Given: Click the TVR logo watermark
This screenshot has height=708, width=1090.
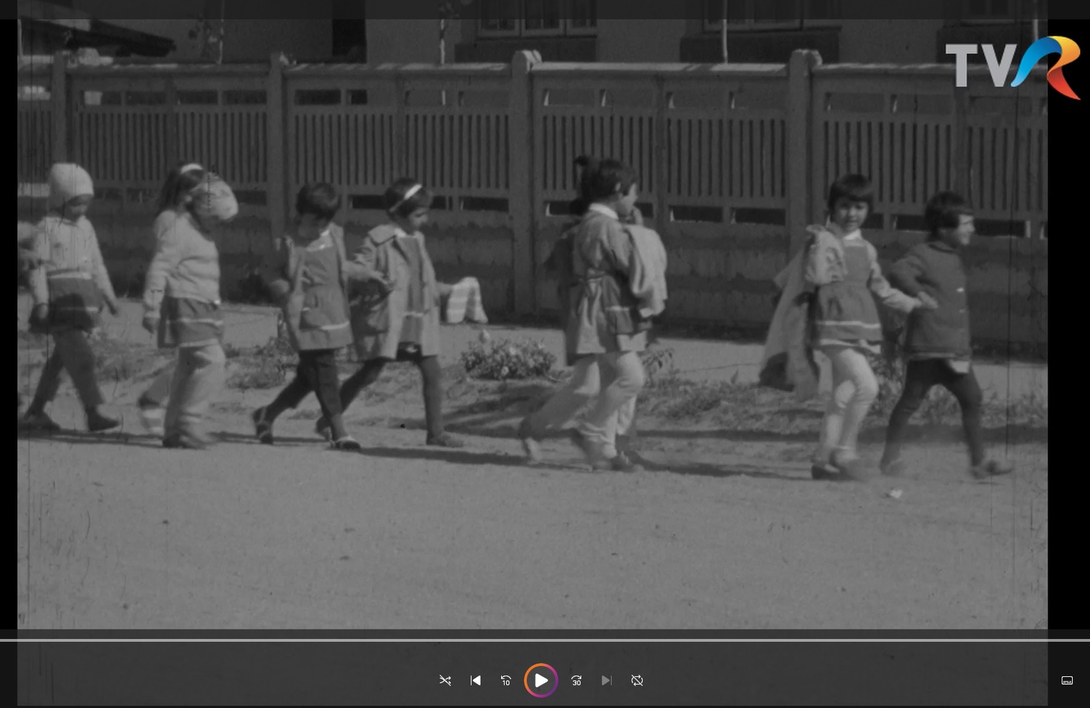Looking at the screenshot, I should tap(1012, 67).
